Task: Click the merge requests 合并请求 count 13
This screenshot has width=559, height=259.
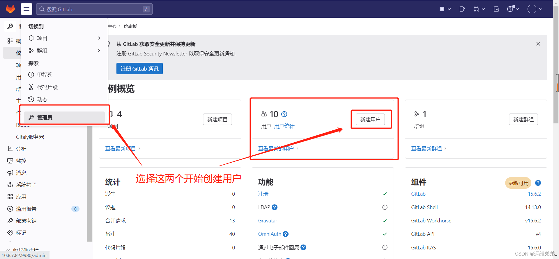Action: tap(232, 221)
